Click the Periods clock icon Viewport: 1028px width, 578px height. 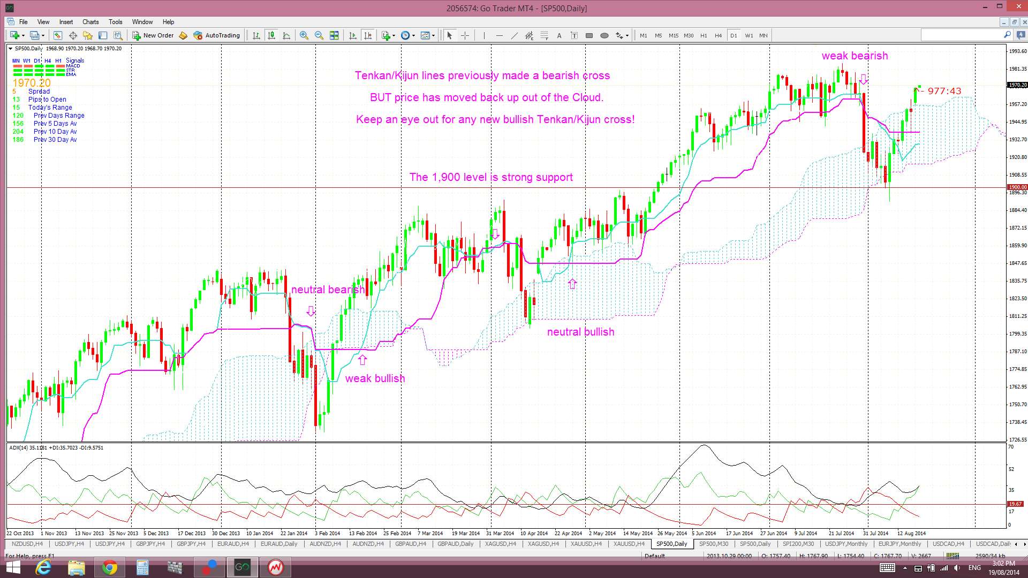405,35
